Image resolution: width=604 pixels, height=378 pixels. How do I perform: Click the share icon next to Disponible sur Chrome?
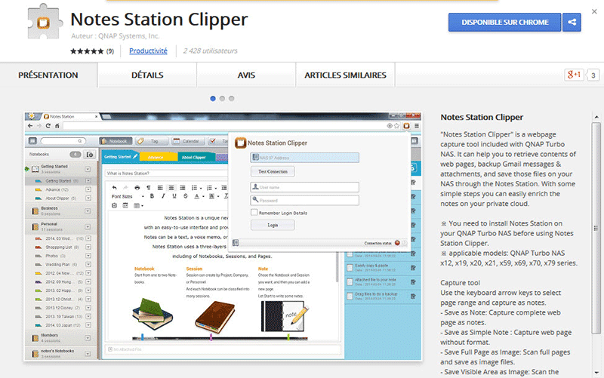tap(572, 23)
